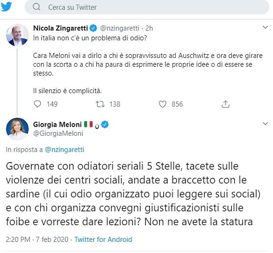
Task: Open the Twitter for Android source link
Action: pyautogui.click(x=103, y=239)
